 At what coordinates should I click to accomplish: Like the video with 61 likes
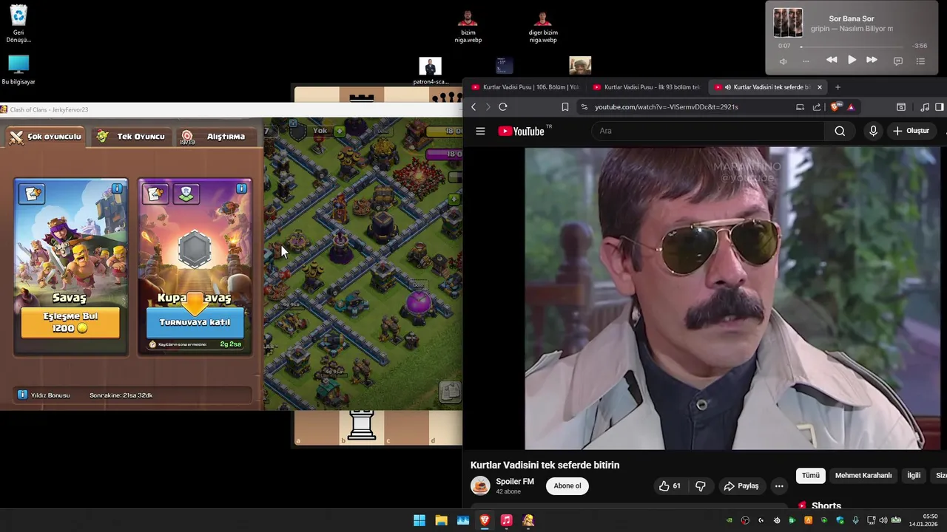pos(670,485)
